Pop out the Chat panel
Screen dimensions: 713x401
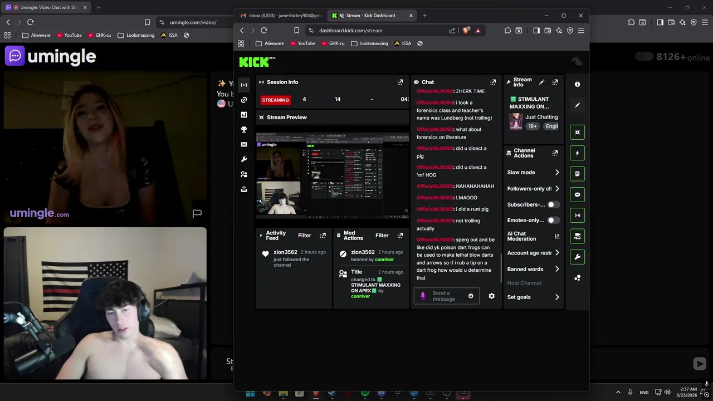493,82
